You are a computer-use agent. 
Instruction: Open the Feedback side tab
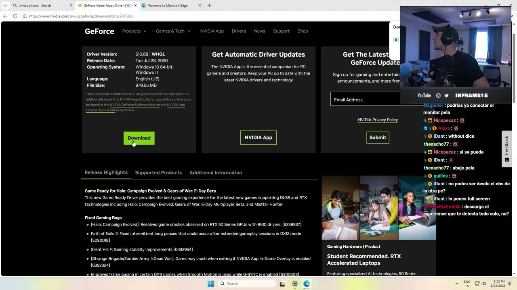coord(506,149)
